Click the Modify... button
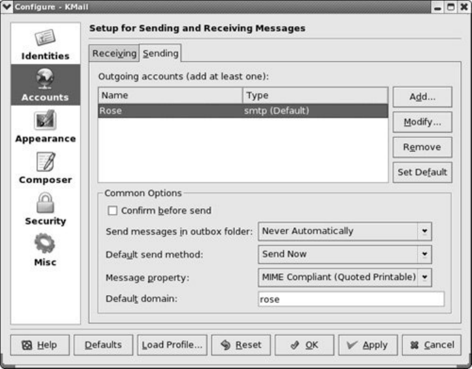 (422, 122)
